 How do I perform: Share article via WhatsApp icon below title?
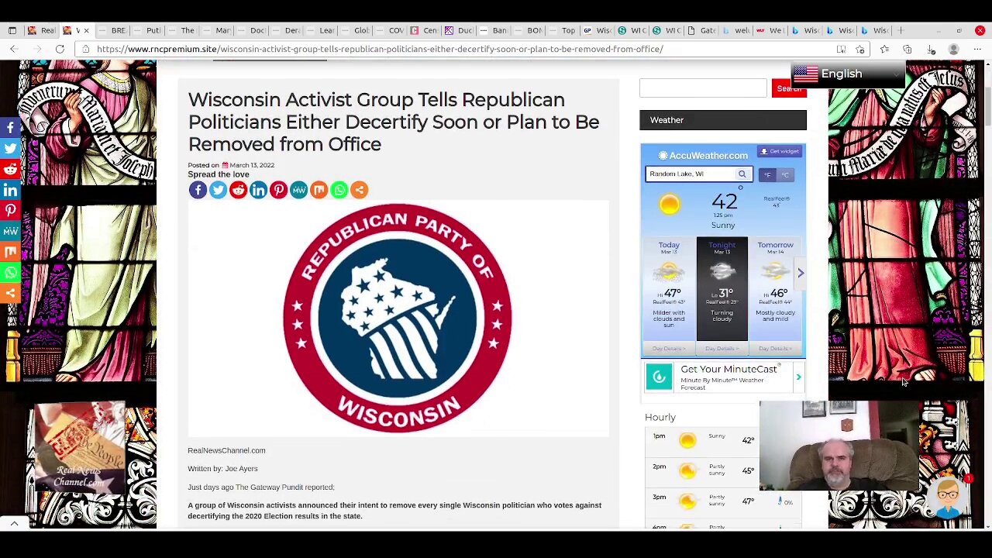point(339,190)
